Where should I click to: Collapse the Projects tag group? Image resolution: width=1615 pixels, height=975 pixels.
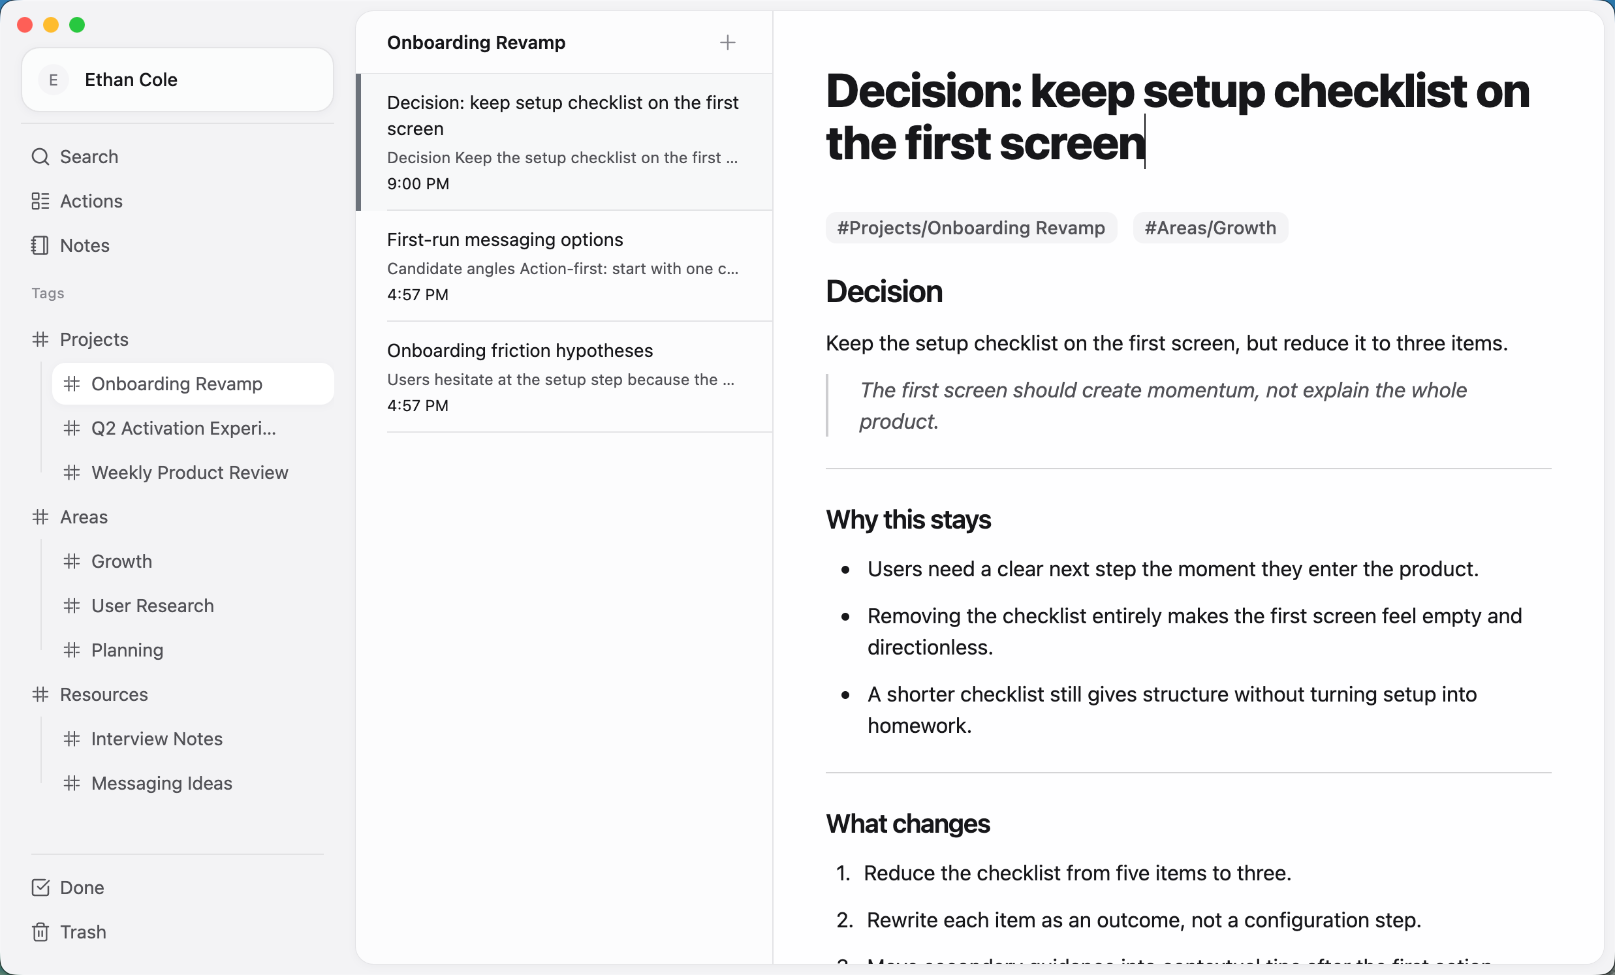(x=40, y=339)
